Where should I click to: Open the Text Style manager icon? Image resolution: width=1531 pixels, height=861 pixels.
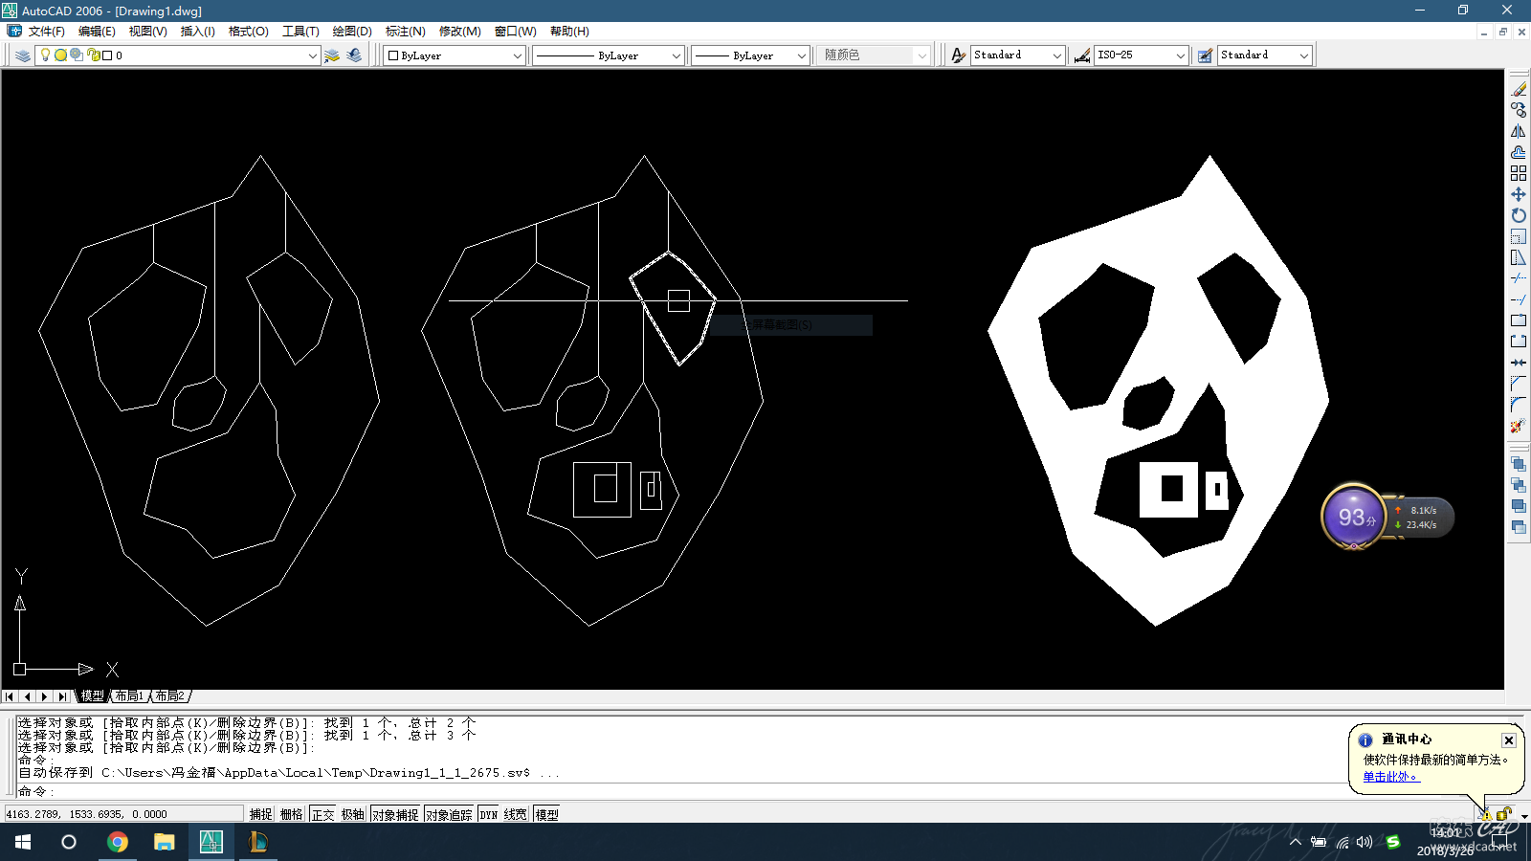(x=958, y=55)
